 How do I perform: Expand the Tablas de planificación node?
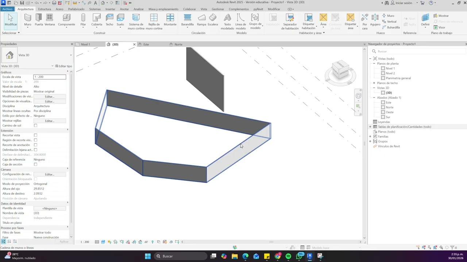370,127
